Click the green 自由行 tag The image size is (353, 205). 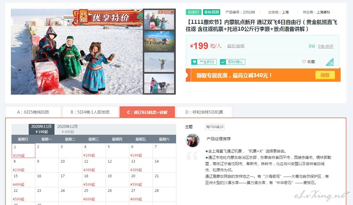coord(194,12)
